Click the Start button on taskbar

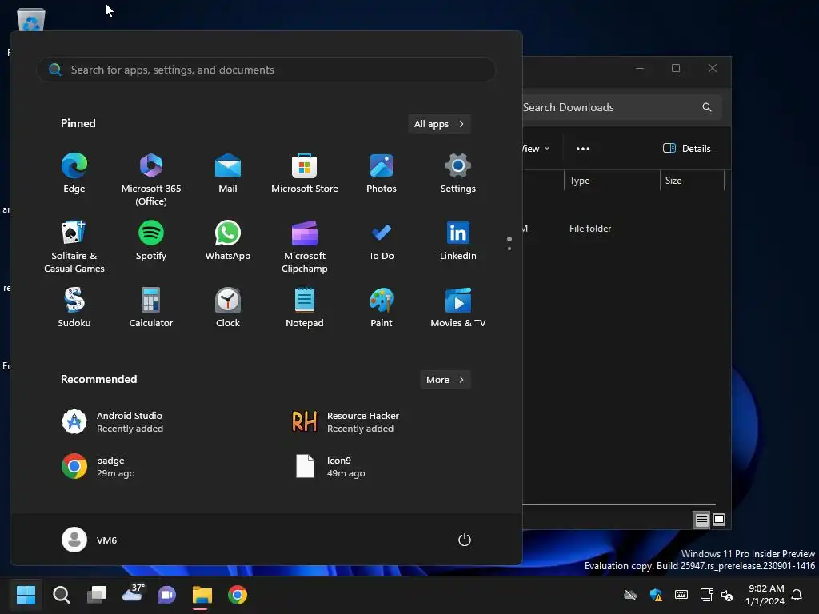(x=26, y=595)
